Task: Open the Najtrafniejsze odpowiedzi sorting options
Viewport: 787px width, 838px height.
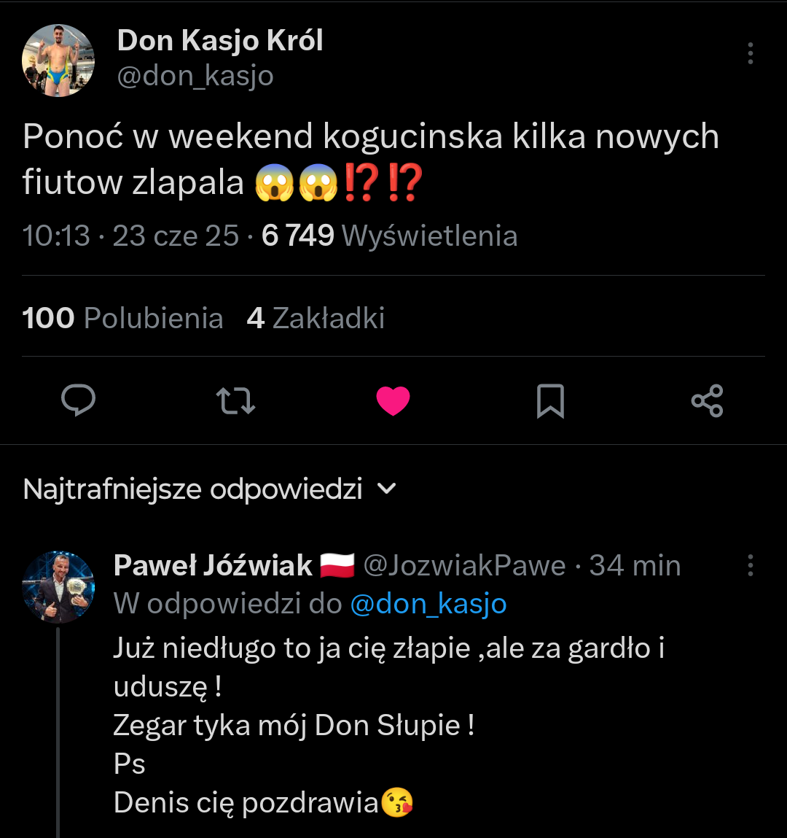Action: point(193,489)
